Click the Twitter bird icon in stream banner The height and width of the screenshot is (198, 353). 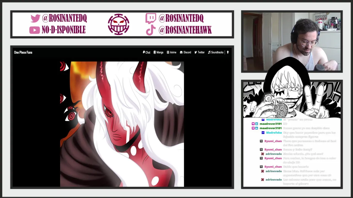point(35,18)
